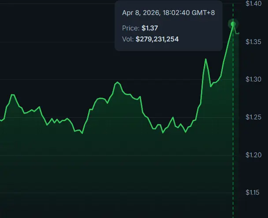Click the $1.15 price axis label
Viewport: 268px width, 218px height.
click(253, 192)
